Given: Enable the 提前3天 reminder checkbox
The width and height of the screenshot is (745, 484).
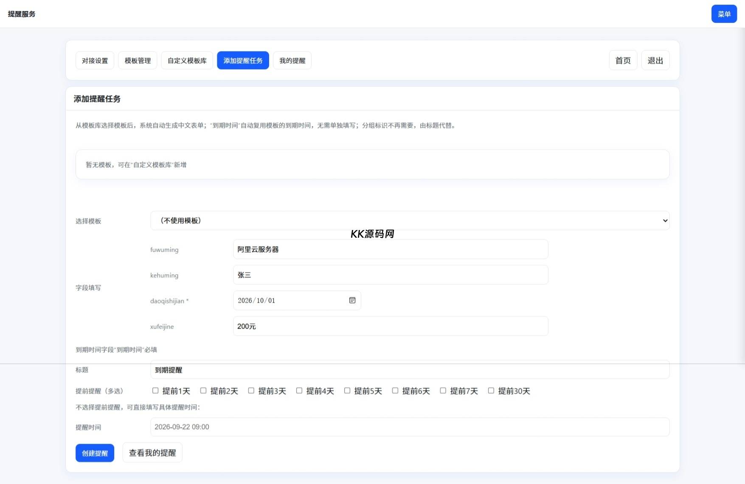Looking at the screenshot, I should pos(251,391).
